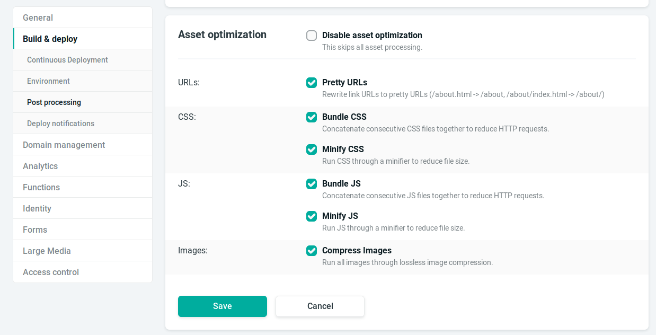Image resolution: width=656 pixels, height=335 pixels.
Task: Select the Post processing section
Action: coord(54,102)
